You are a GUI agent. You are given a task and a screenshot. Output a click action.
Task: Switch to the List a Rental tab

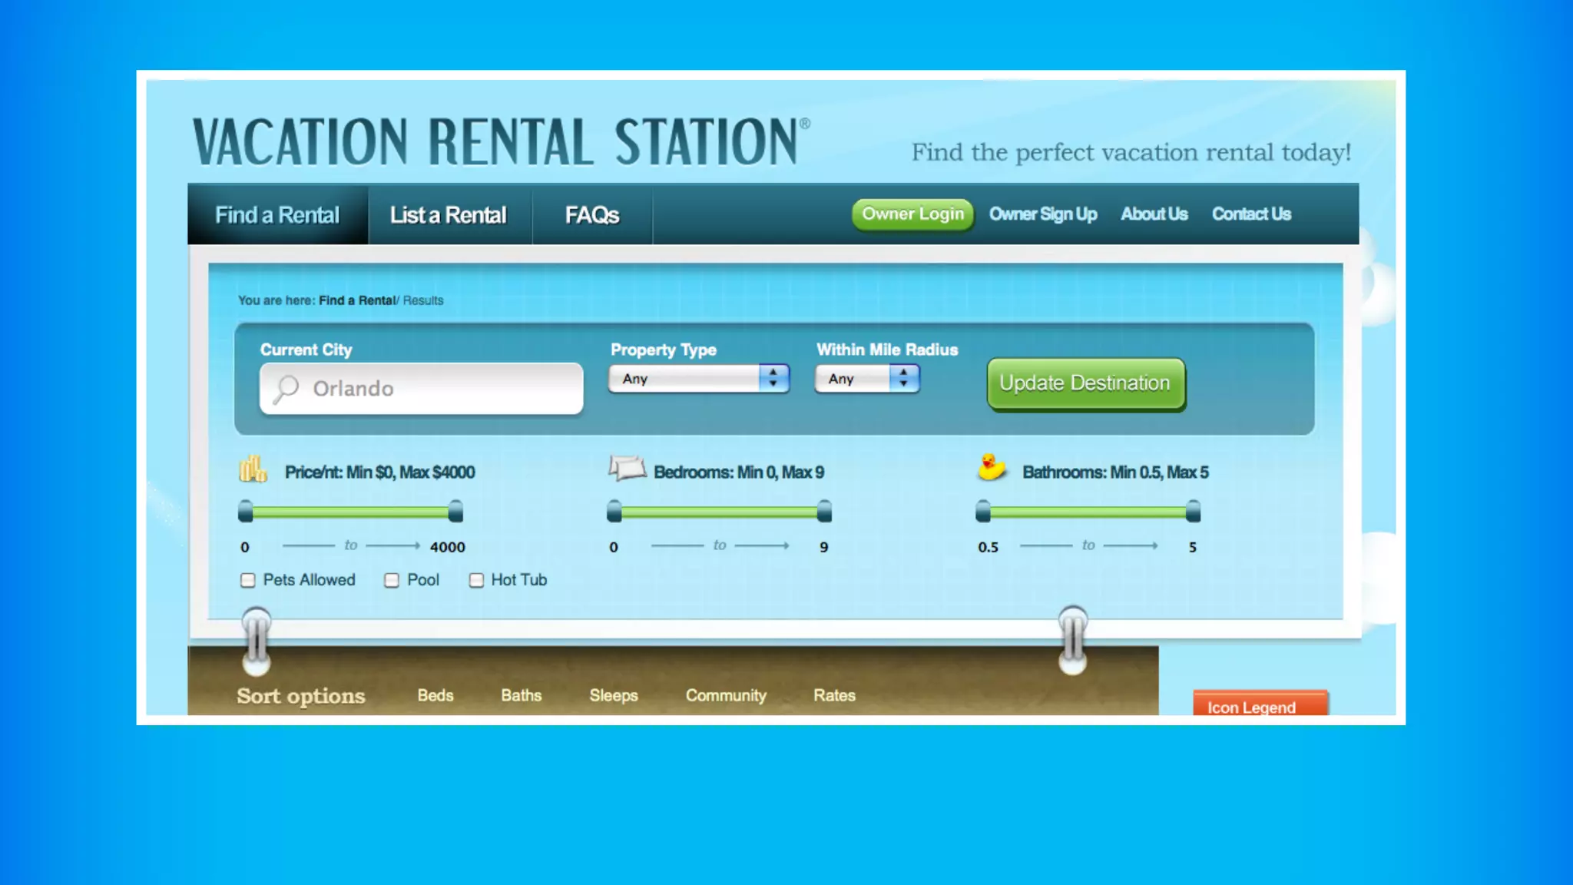[x=449, y=215]
